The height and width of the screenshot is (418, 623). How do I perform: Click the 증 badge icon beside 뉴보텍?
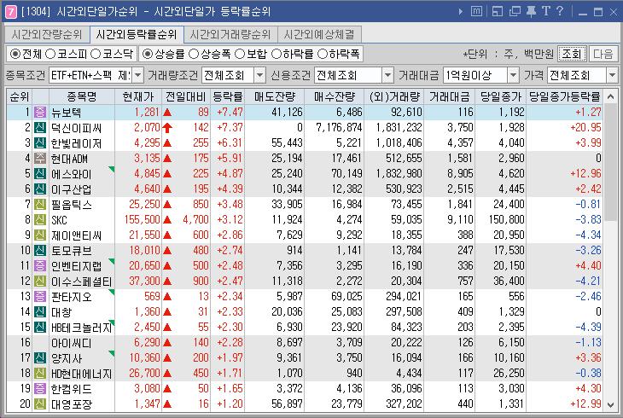[40, 112]
